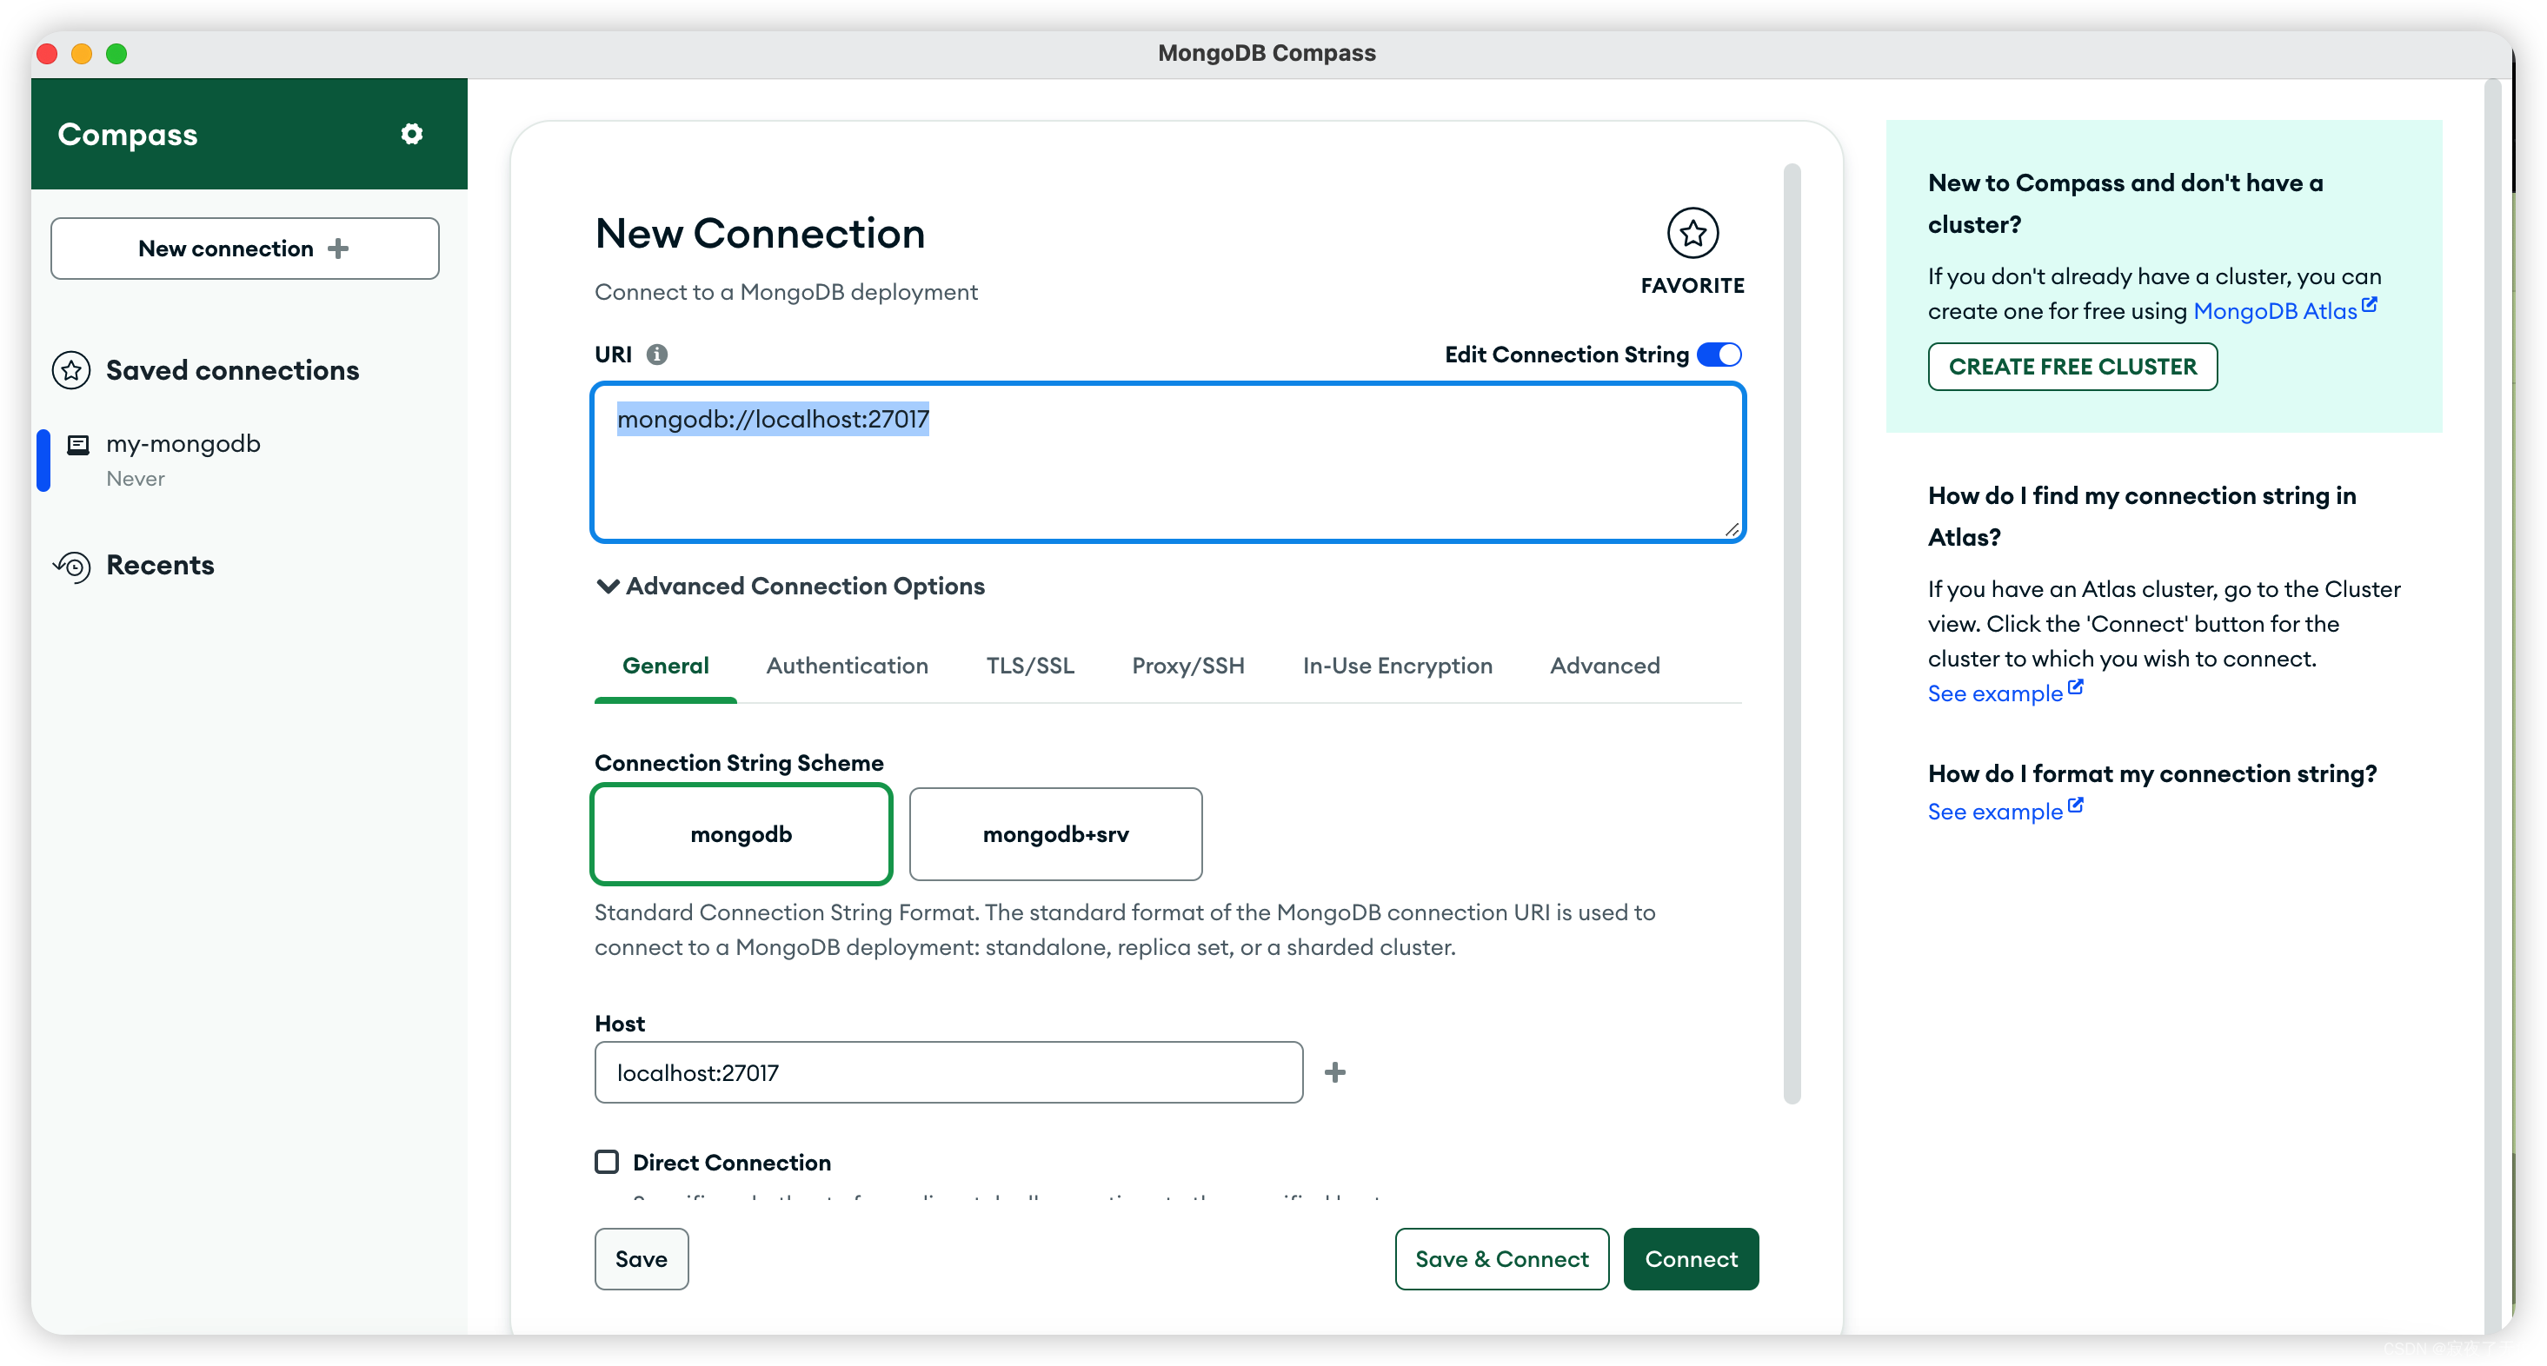Switch to the Authentication tab
Viewport: 2547px width, 1366px height.
(847, 666)
